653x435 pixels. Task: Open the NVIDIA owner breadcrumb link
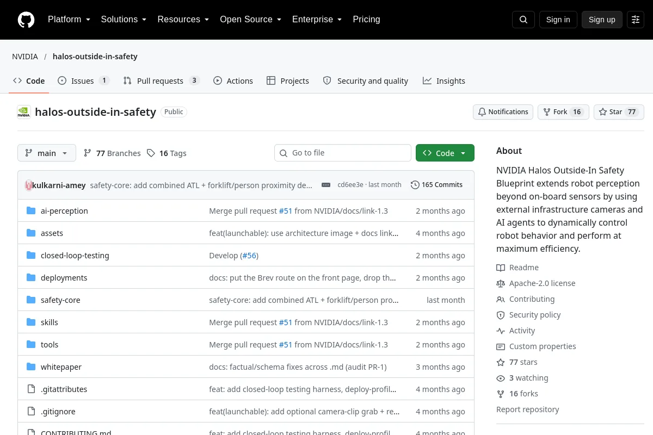point(25,57)
